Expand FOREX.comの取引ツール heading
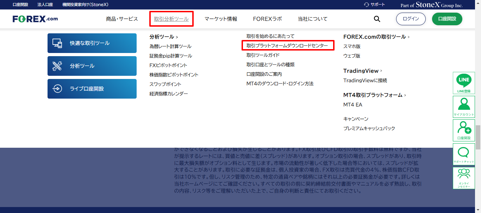Image resolution: width=481 pixels, height=213 pixels. (408, 37)
